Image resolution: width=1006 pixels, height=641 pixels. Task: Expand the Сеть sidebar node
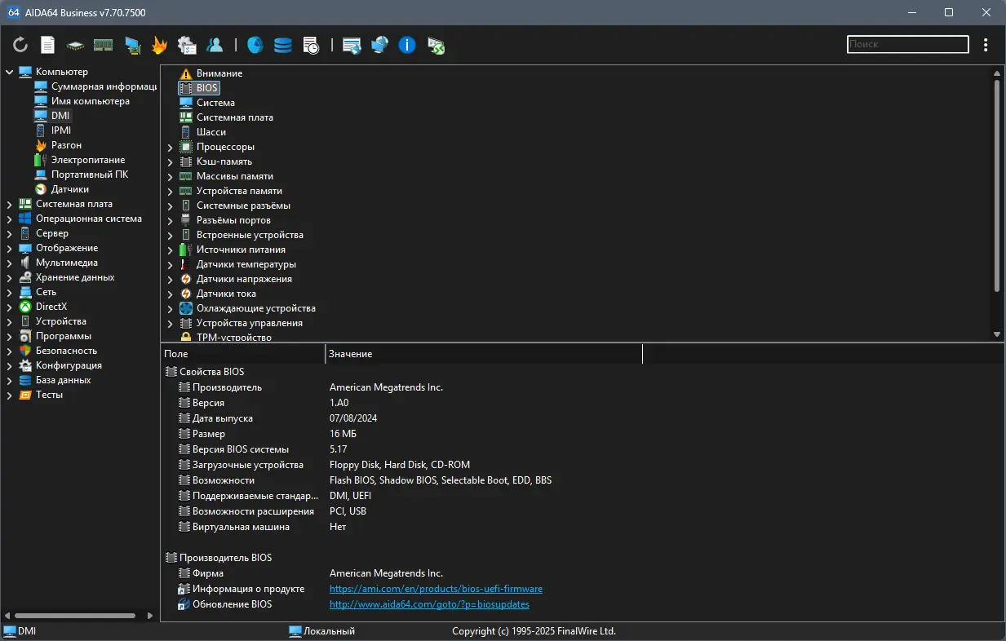(9, 292)
